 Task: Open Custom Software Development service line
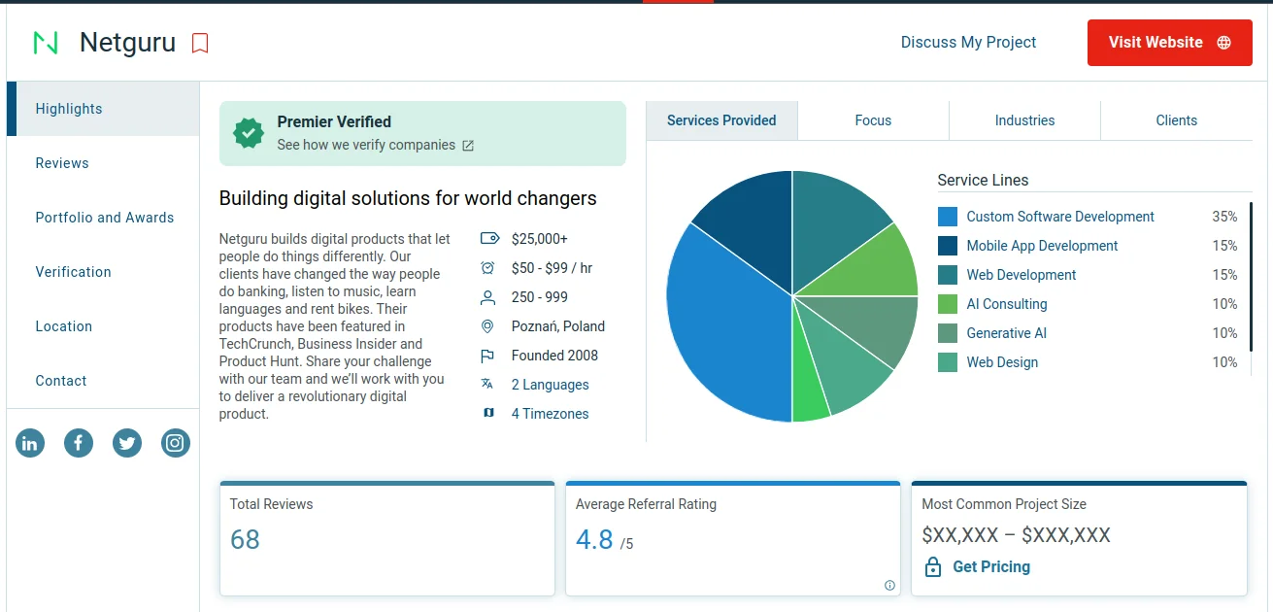click(1060, 217)
